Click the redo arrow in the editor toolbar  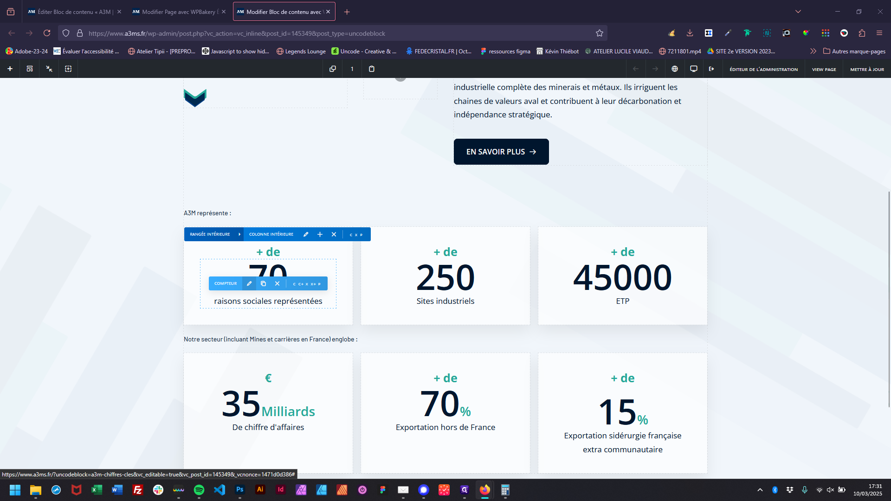pos(655,69)
